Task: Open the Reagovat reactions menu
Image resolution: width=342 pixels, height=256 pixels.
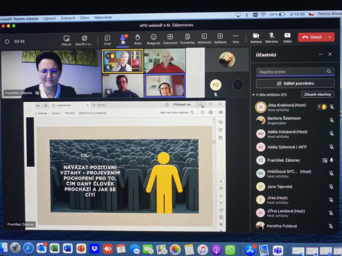Action: click(153, 39)
